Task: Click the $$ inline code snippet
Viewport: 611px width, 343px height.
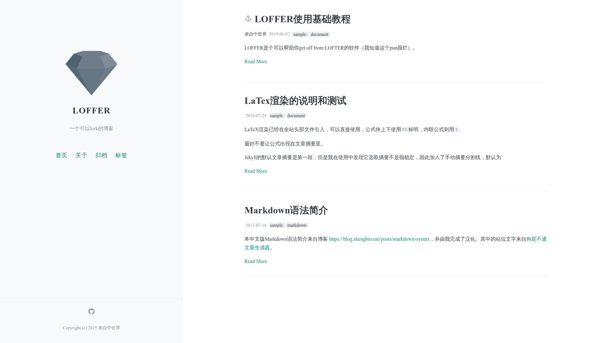Action: pyautogui.click(x=404, y=130)
